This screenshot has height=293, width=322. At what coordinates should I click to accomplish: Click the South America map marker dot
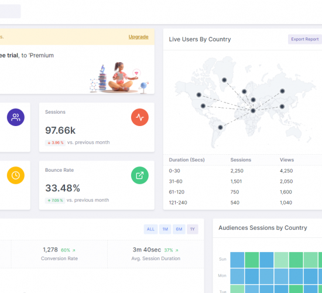click(x=220, y=127)
